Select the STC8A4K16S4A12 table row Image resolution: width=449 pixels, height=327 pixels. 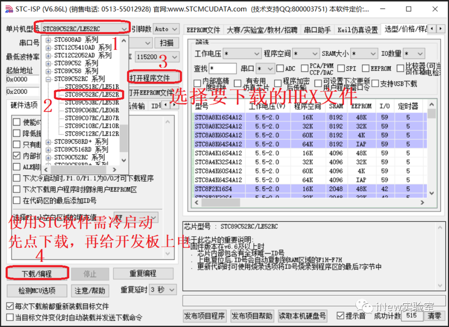point(310,153)
